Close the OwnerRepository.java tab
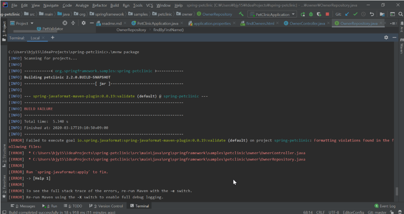 coord(381,23)
